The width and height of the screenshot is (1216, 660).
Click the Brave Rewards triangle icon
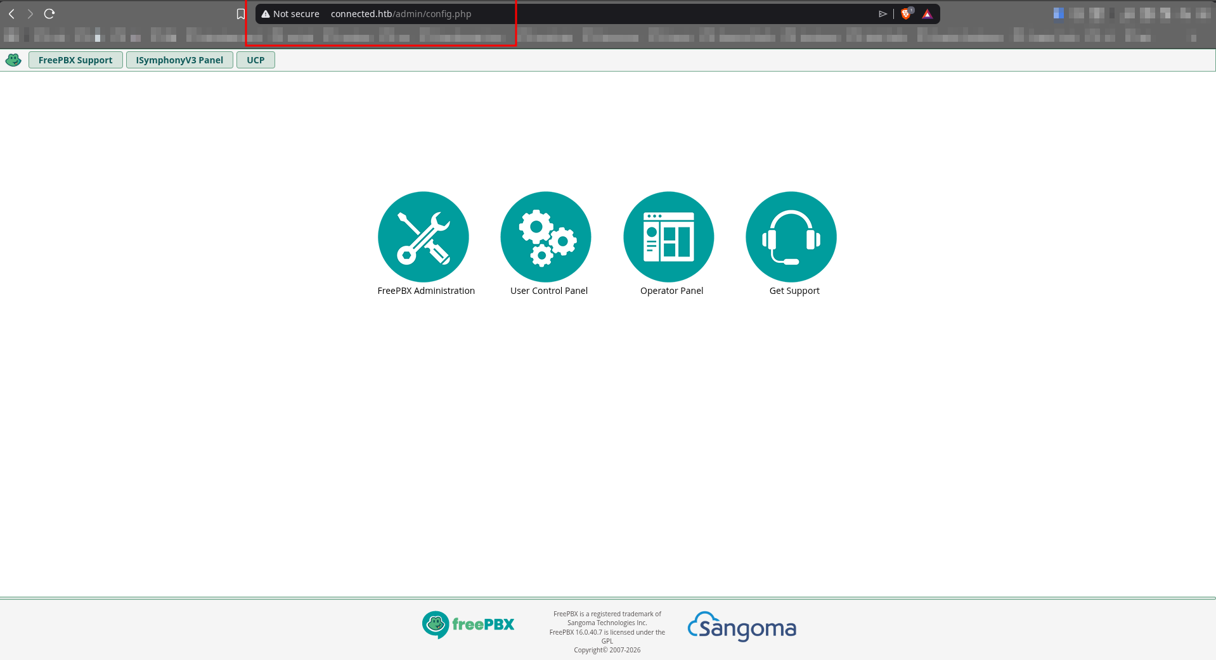pyautogui.click(x=928, y=14)
